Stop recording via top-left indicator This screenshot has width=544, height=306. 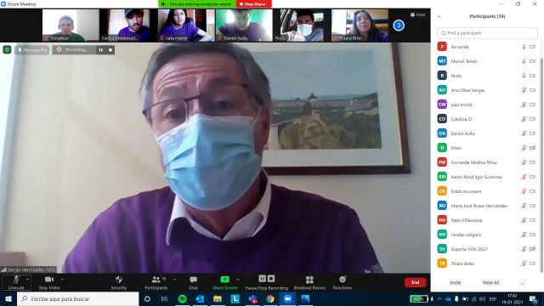[110, 50]
